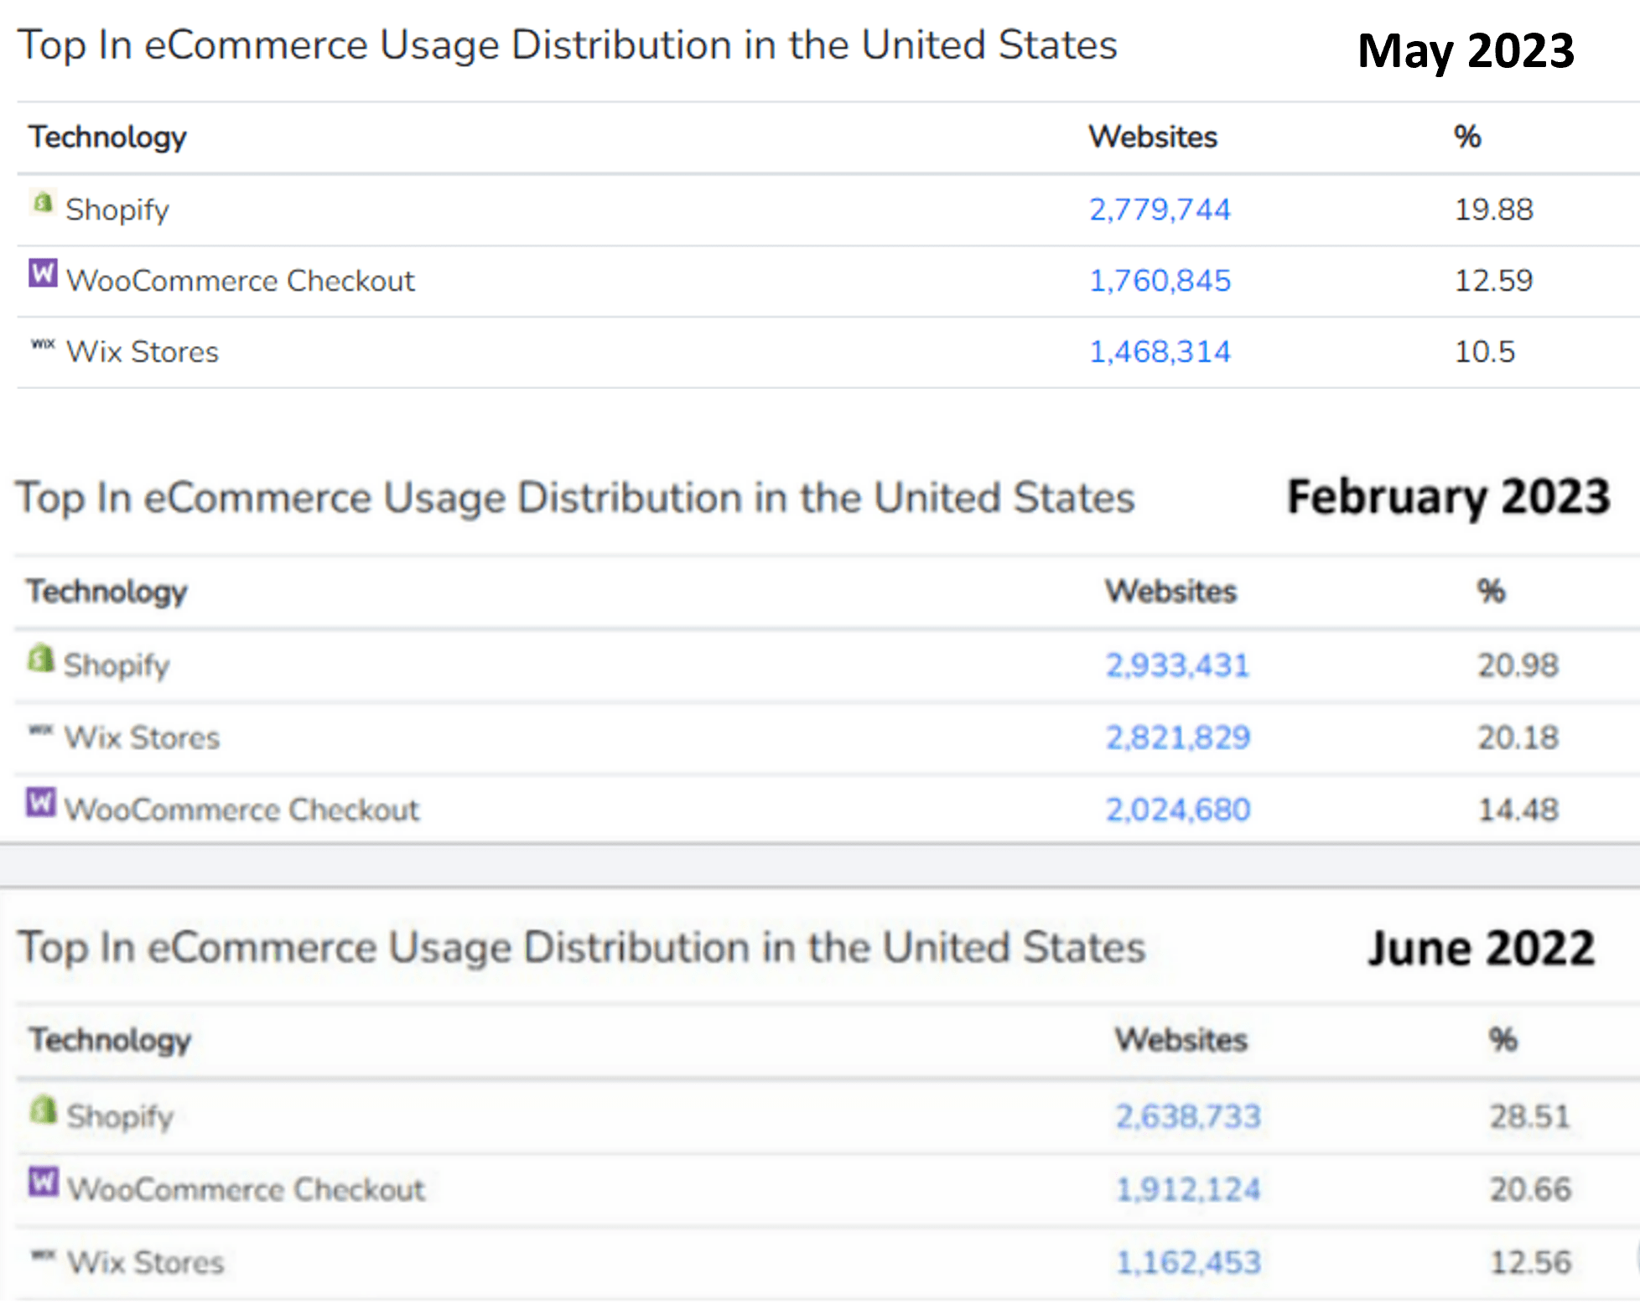Click the Technology header in June 2022 table
This screenshot has width=1640, height=1304.
[110, 1041]
